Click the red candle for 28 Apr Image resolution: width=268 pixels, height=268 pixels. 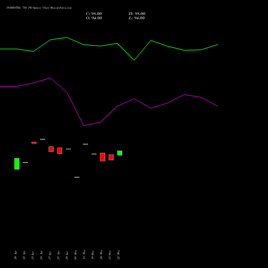(x=59, y=151)
